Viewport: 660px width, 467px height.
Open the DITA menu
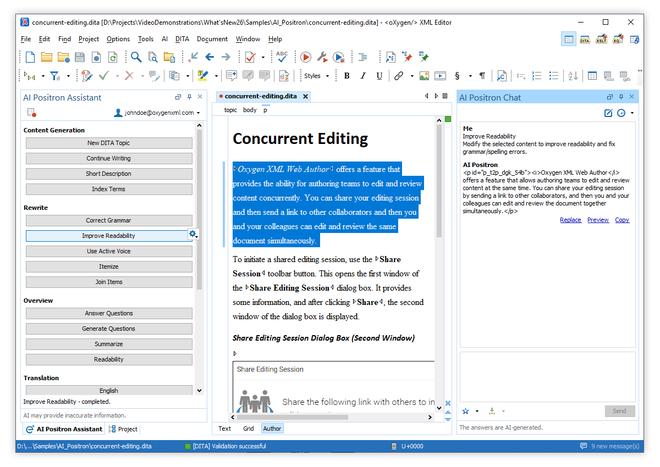182,39
